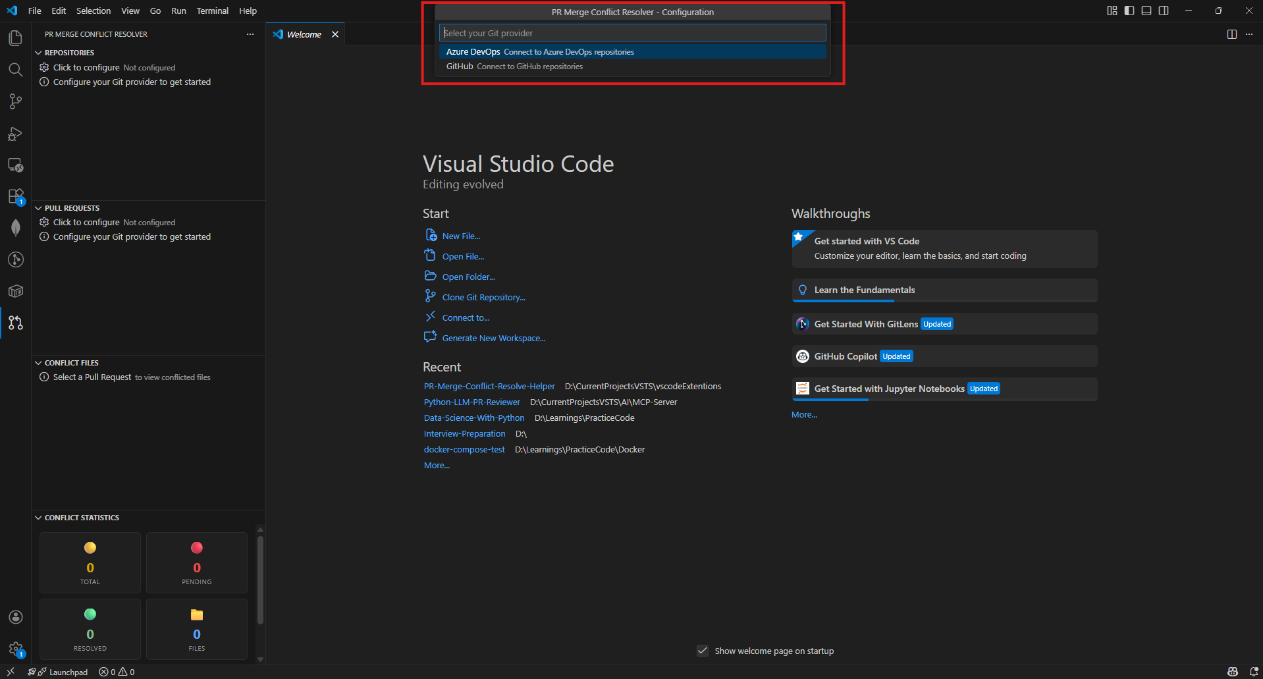Toggle the Panel layout icon

coord(1146,11)
